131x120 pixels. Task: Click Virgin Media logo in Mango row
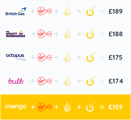click(x=45, y=107)
